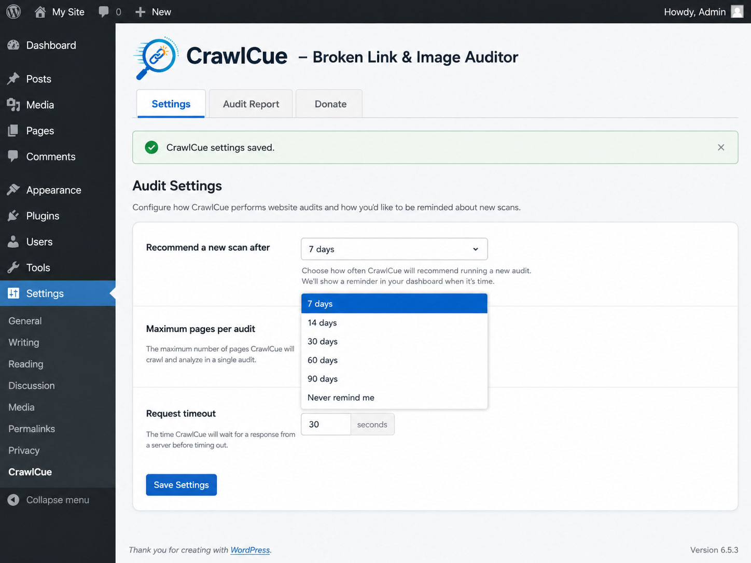Choose the 30 days option

394,341
